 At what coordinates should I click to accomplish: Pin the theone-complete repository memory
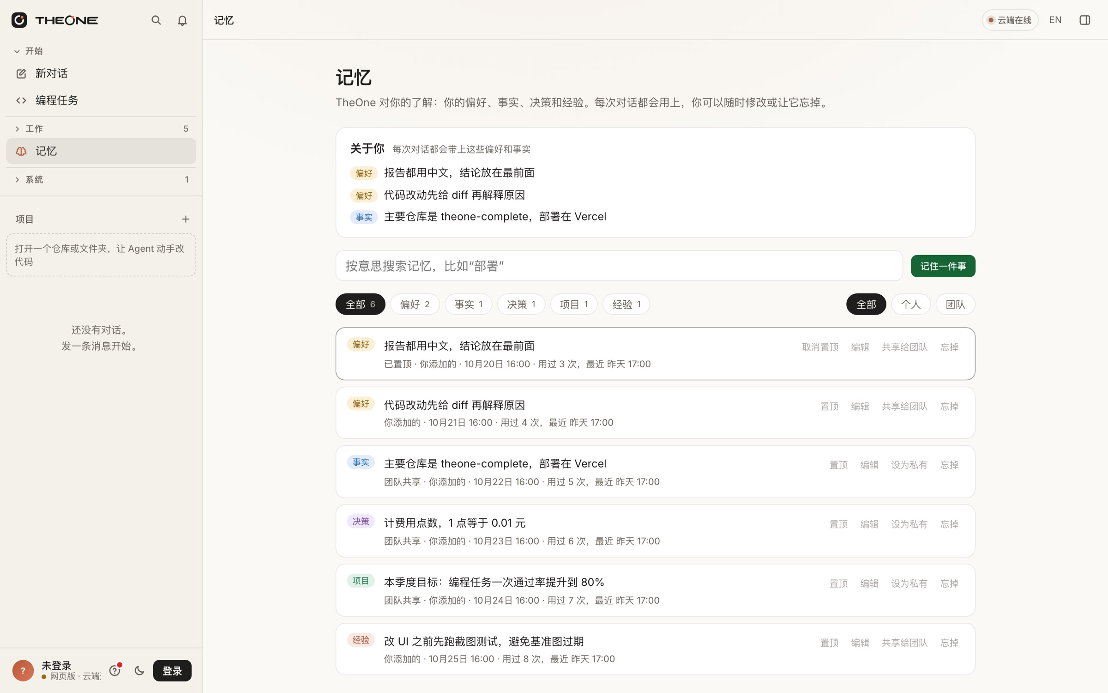point(838,465)
